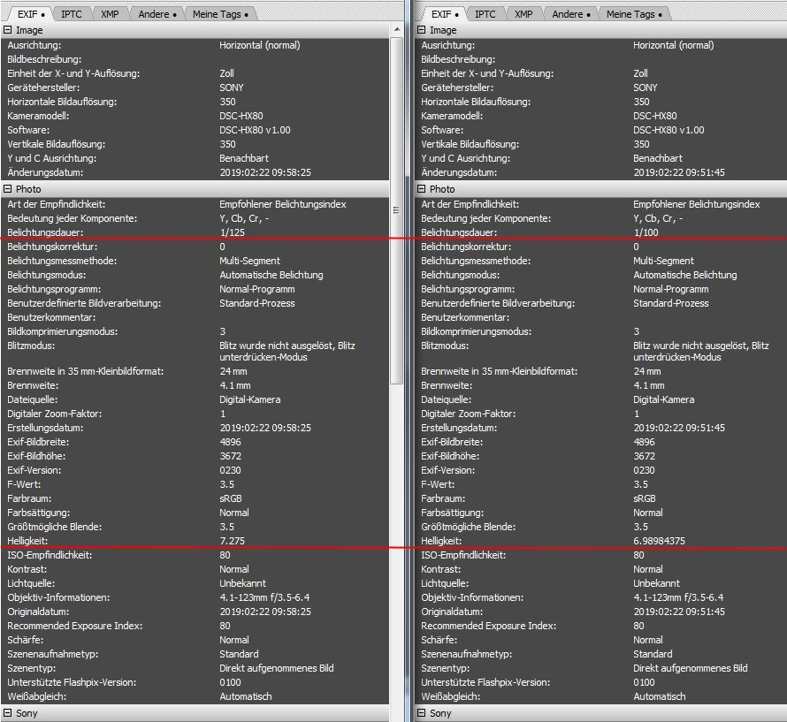Collapse the Image group in right panel
Image resolution: width=787 pixels, height=722 pixels.
tap(421, 29)
